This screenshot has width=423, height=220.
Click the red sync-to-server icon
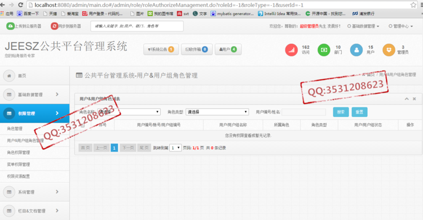coord(54,26)
